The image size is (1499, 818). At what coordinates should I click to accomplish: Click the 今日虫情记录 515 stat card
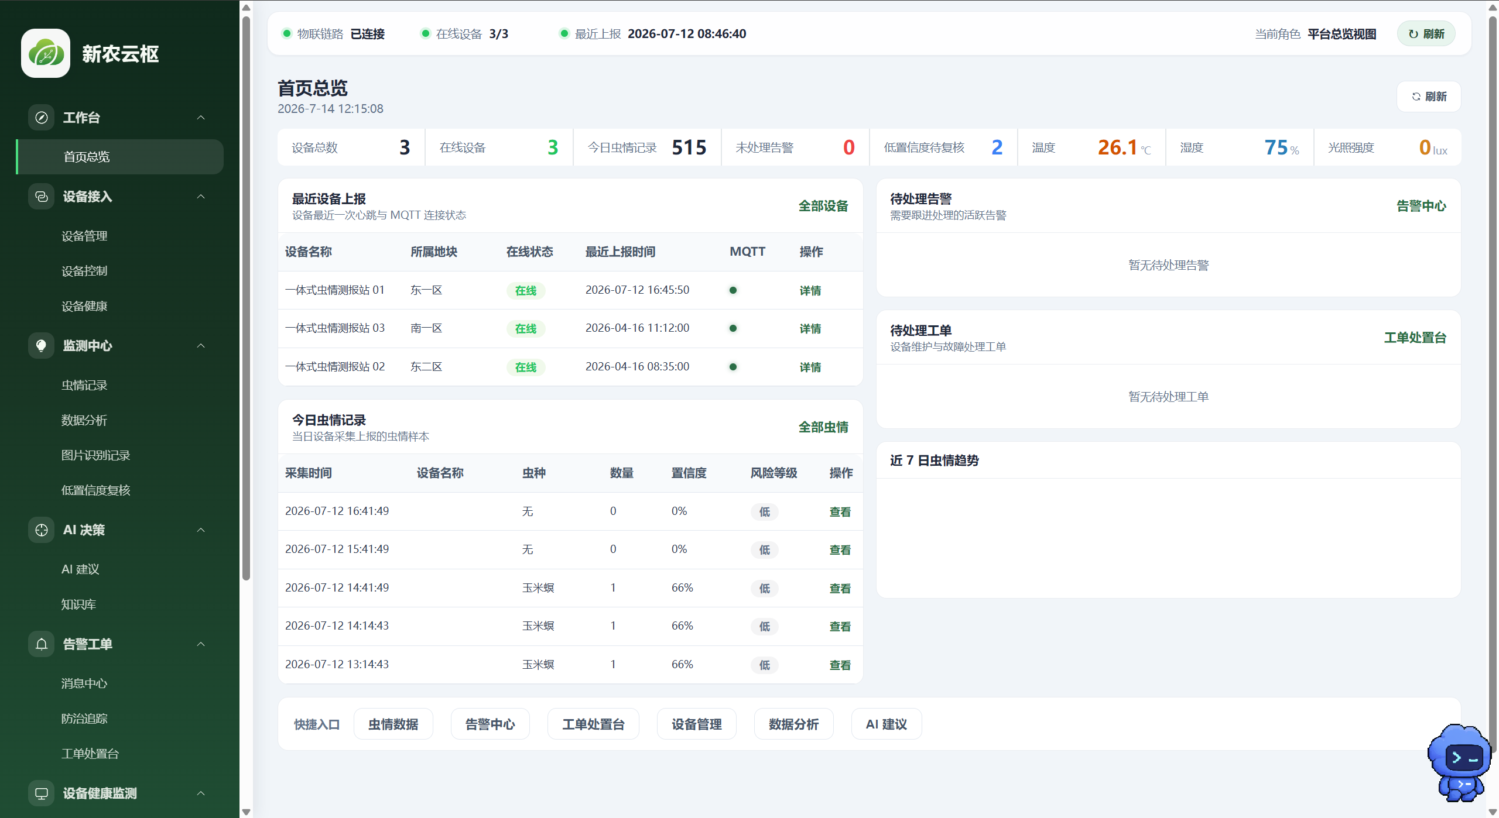point(647,147)
